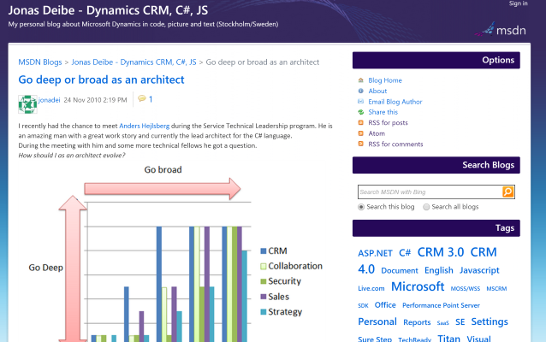Open the comment count 1 link

(151, 99)
